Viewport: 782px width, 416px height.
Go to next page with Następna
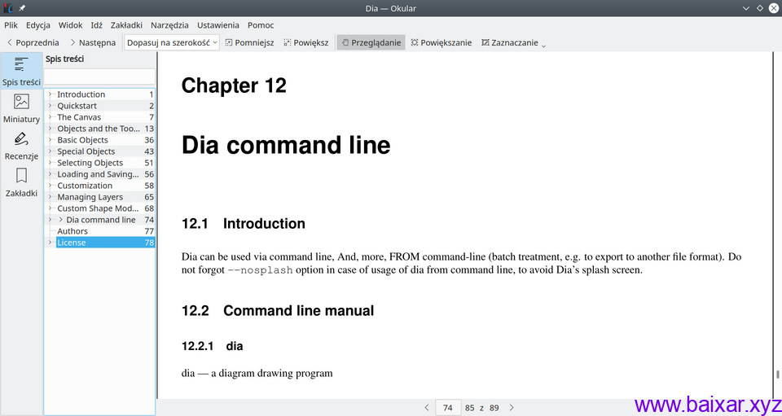tap(92, 42)
